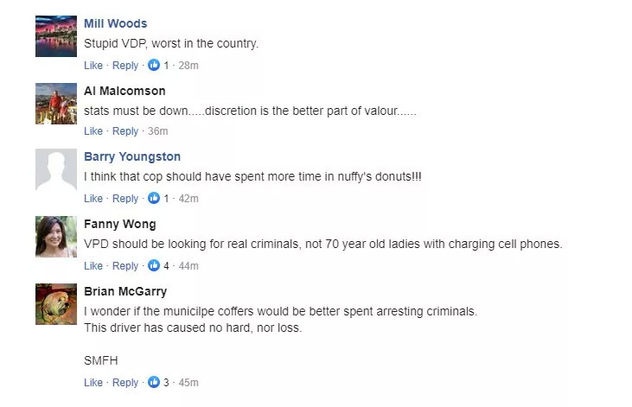Click Brian McGarry's dog avatar
Image resolution: width=632 pixels, height=407 pixels.
(x=56, y=304)
